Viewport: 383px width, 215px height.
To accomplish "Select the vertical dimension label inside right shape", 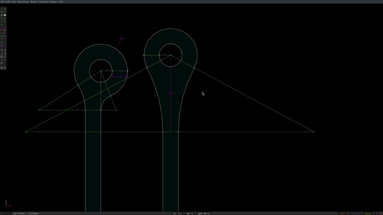I will [171, 93].
